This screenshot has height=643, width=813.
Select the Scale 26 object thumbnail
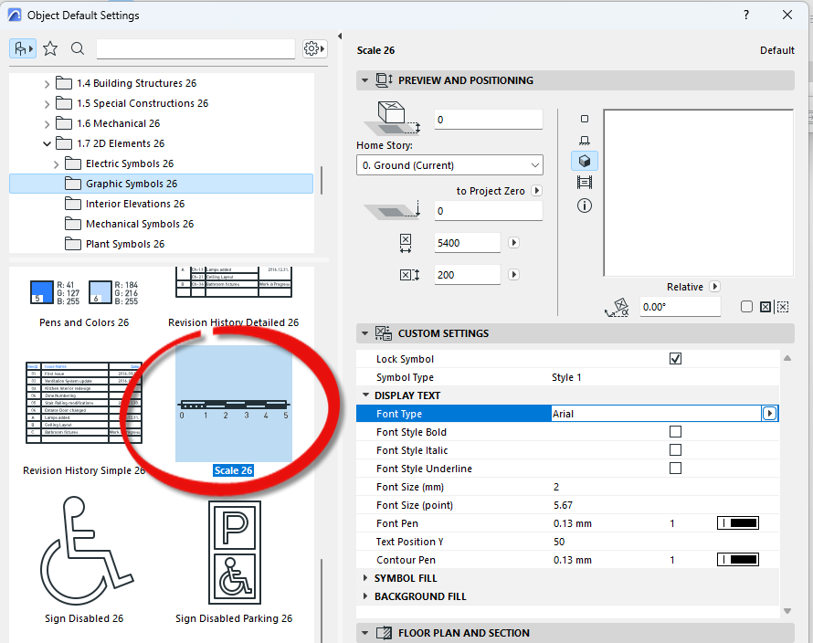pos(233,404)
